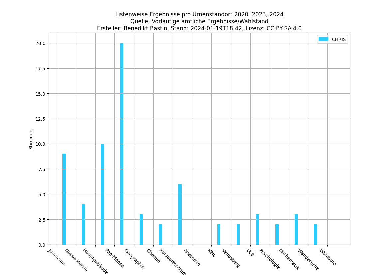The width and height of the screenshot is (389, 275).
Task: Select the Chemie bar
Action: click(x=161, y=234)
